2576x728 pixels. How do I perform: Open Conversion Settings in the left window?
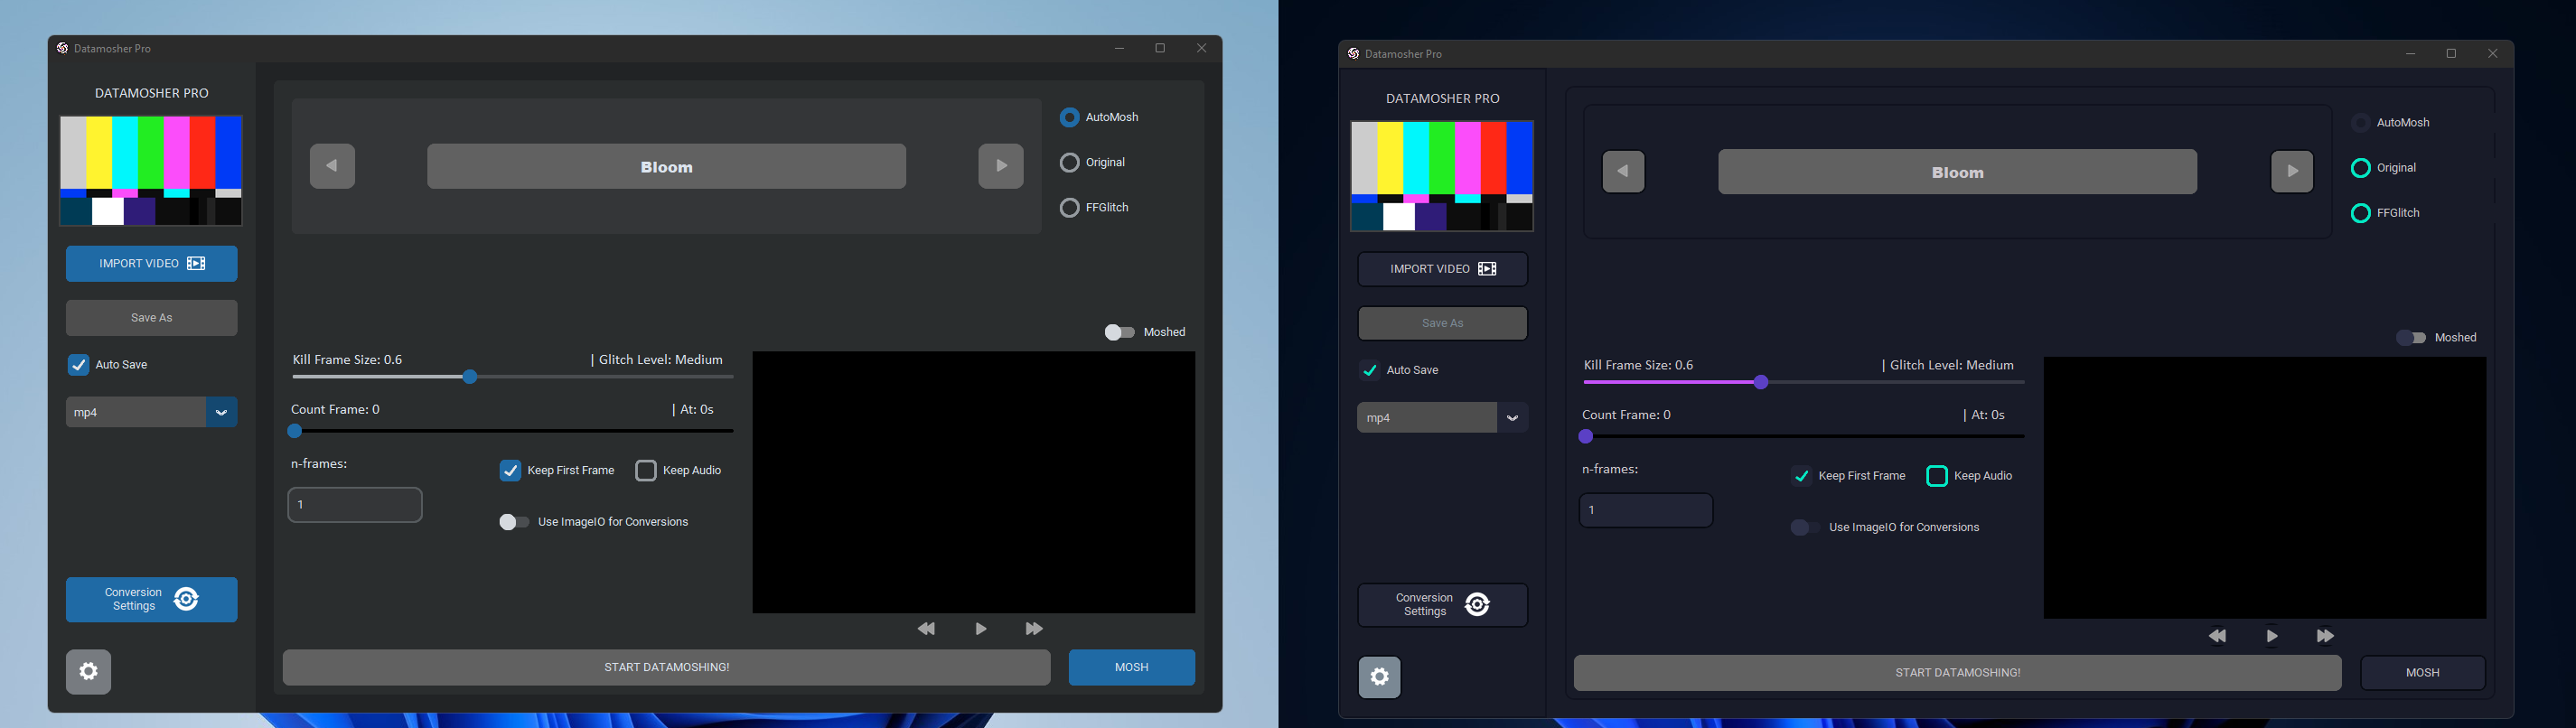[152, 600]
